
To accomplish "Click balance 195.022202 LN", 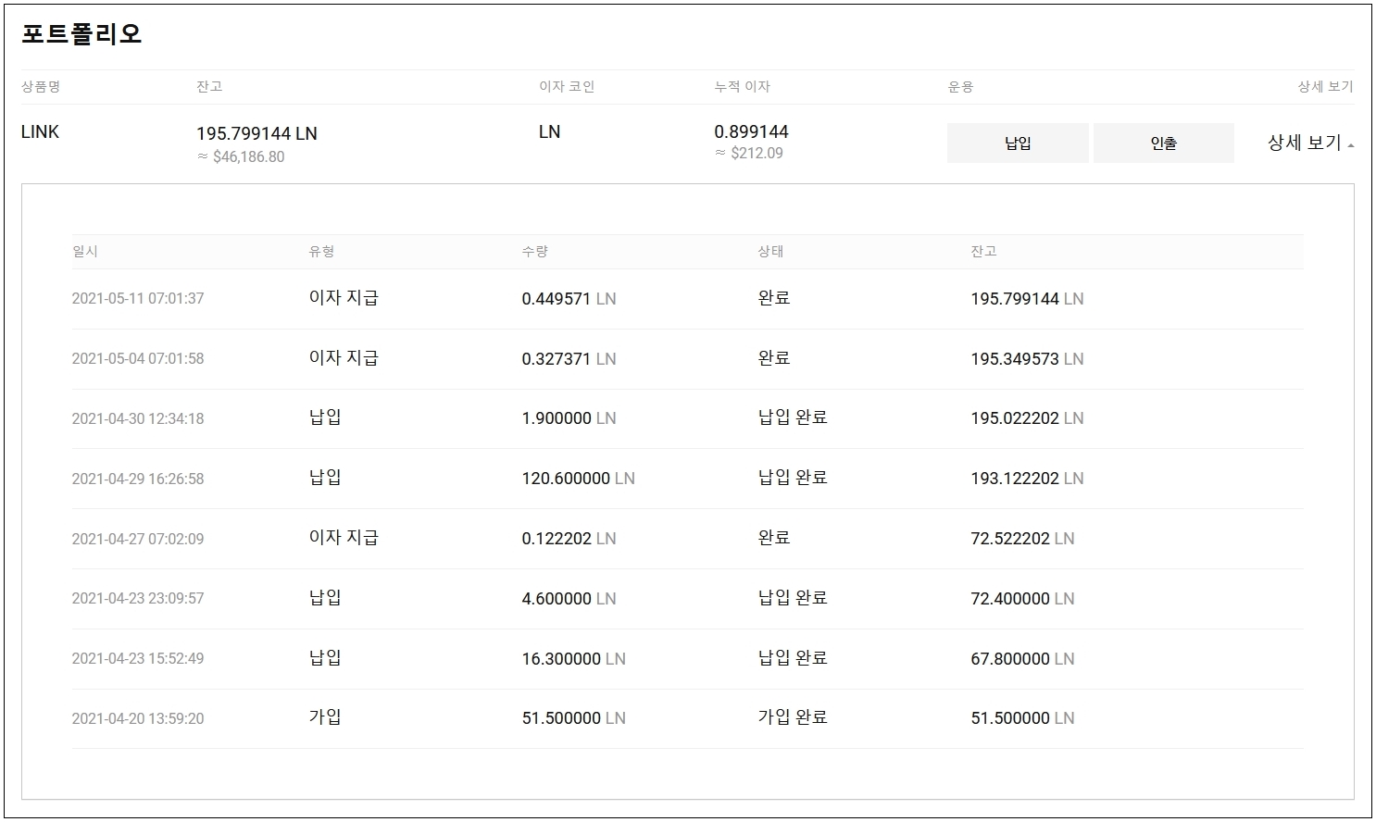I will point(1027,418).
